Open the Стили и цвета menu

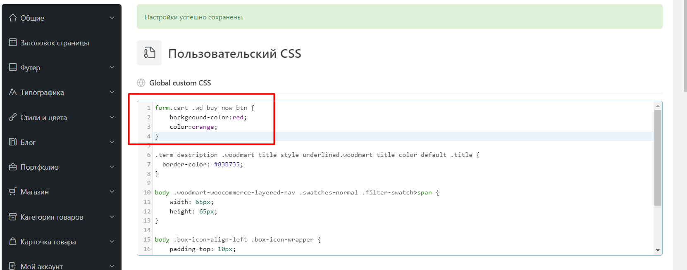(x=62, y=117)
